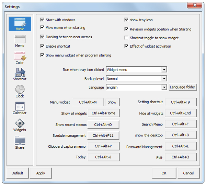Confirm settings with OK button
The width and height of the screenshot is (206, 186).
click(164, 173)
